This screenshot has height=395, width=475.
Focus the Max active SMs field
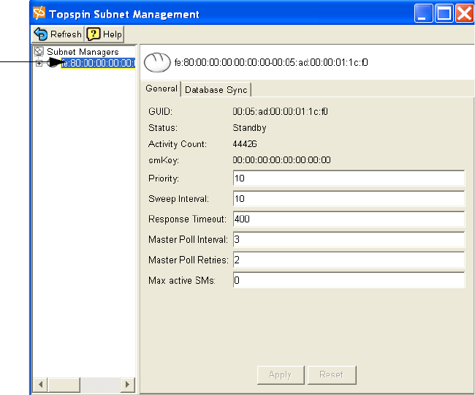(348, 281)
